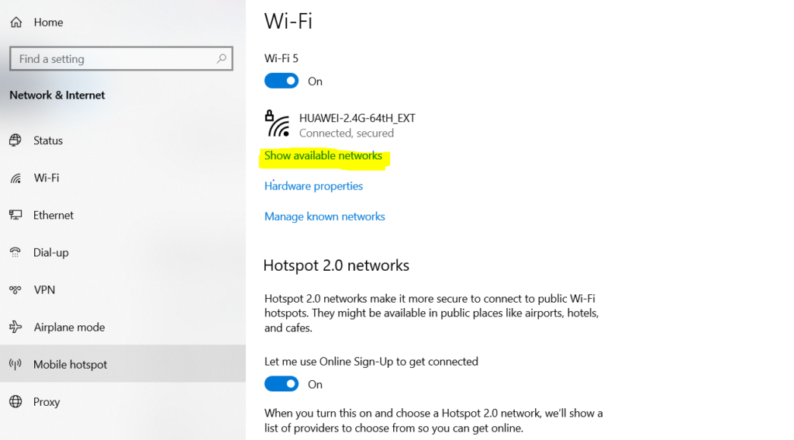Click the Proxy globe icon

(x=16, y=402)
